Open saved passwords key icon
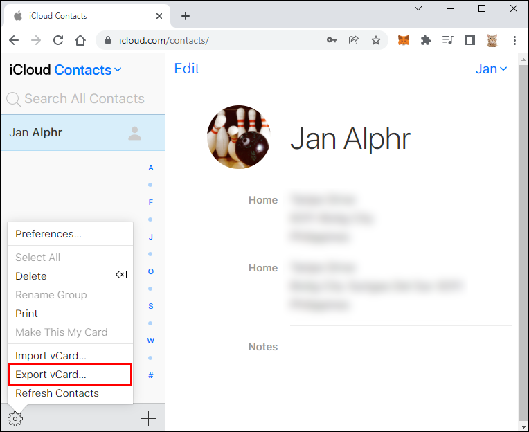The image size is (529, 432). [331, 40]
